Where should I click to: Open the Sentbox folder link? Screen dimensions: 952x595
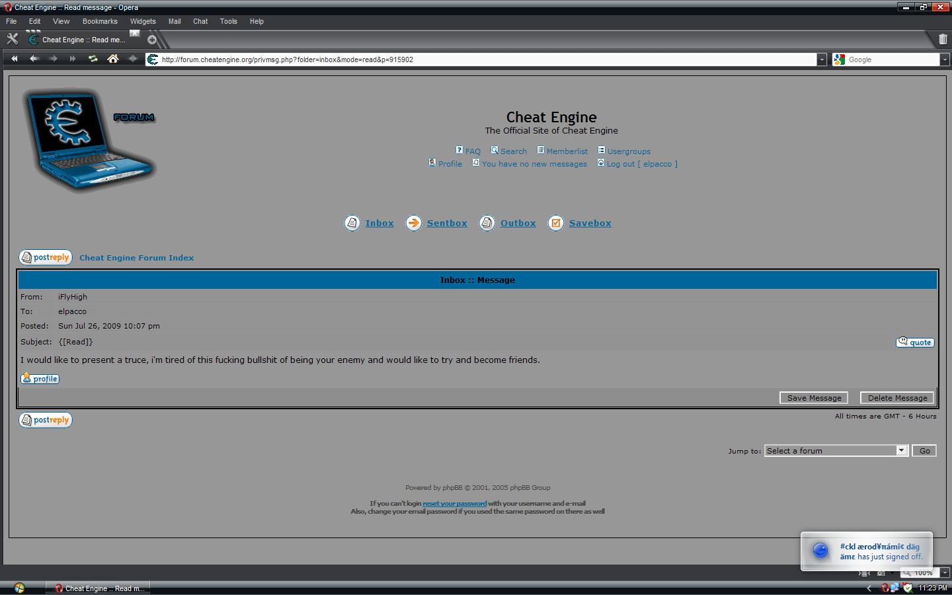coord(447,223)
